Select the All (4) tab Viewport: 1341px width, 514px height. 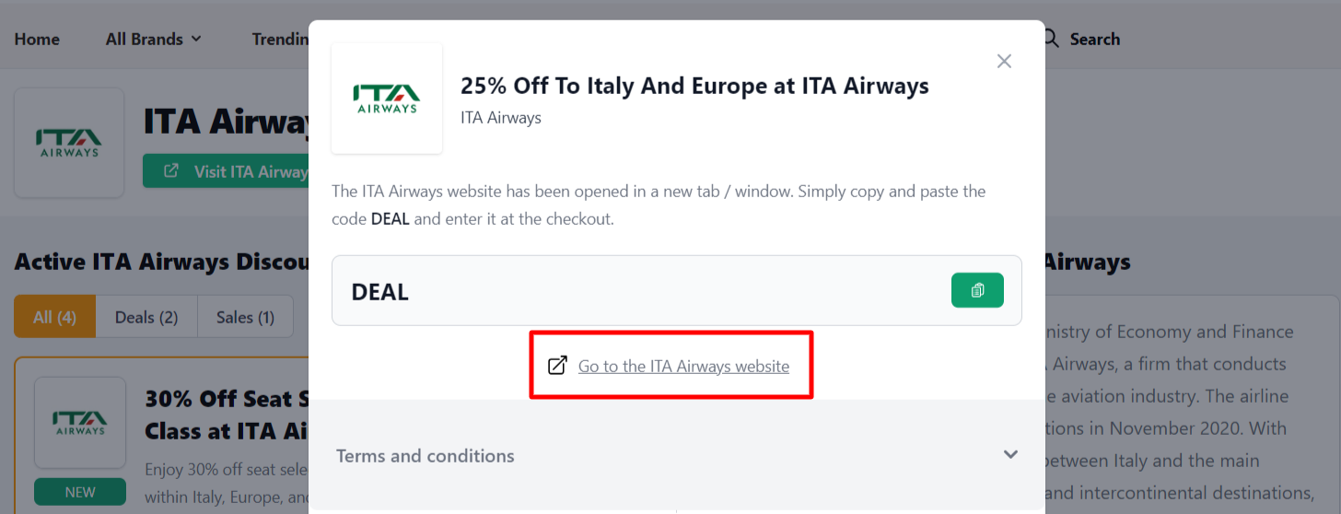coord(54,317)
